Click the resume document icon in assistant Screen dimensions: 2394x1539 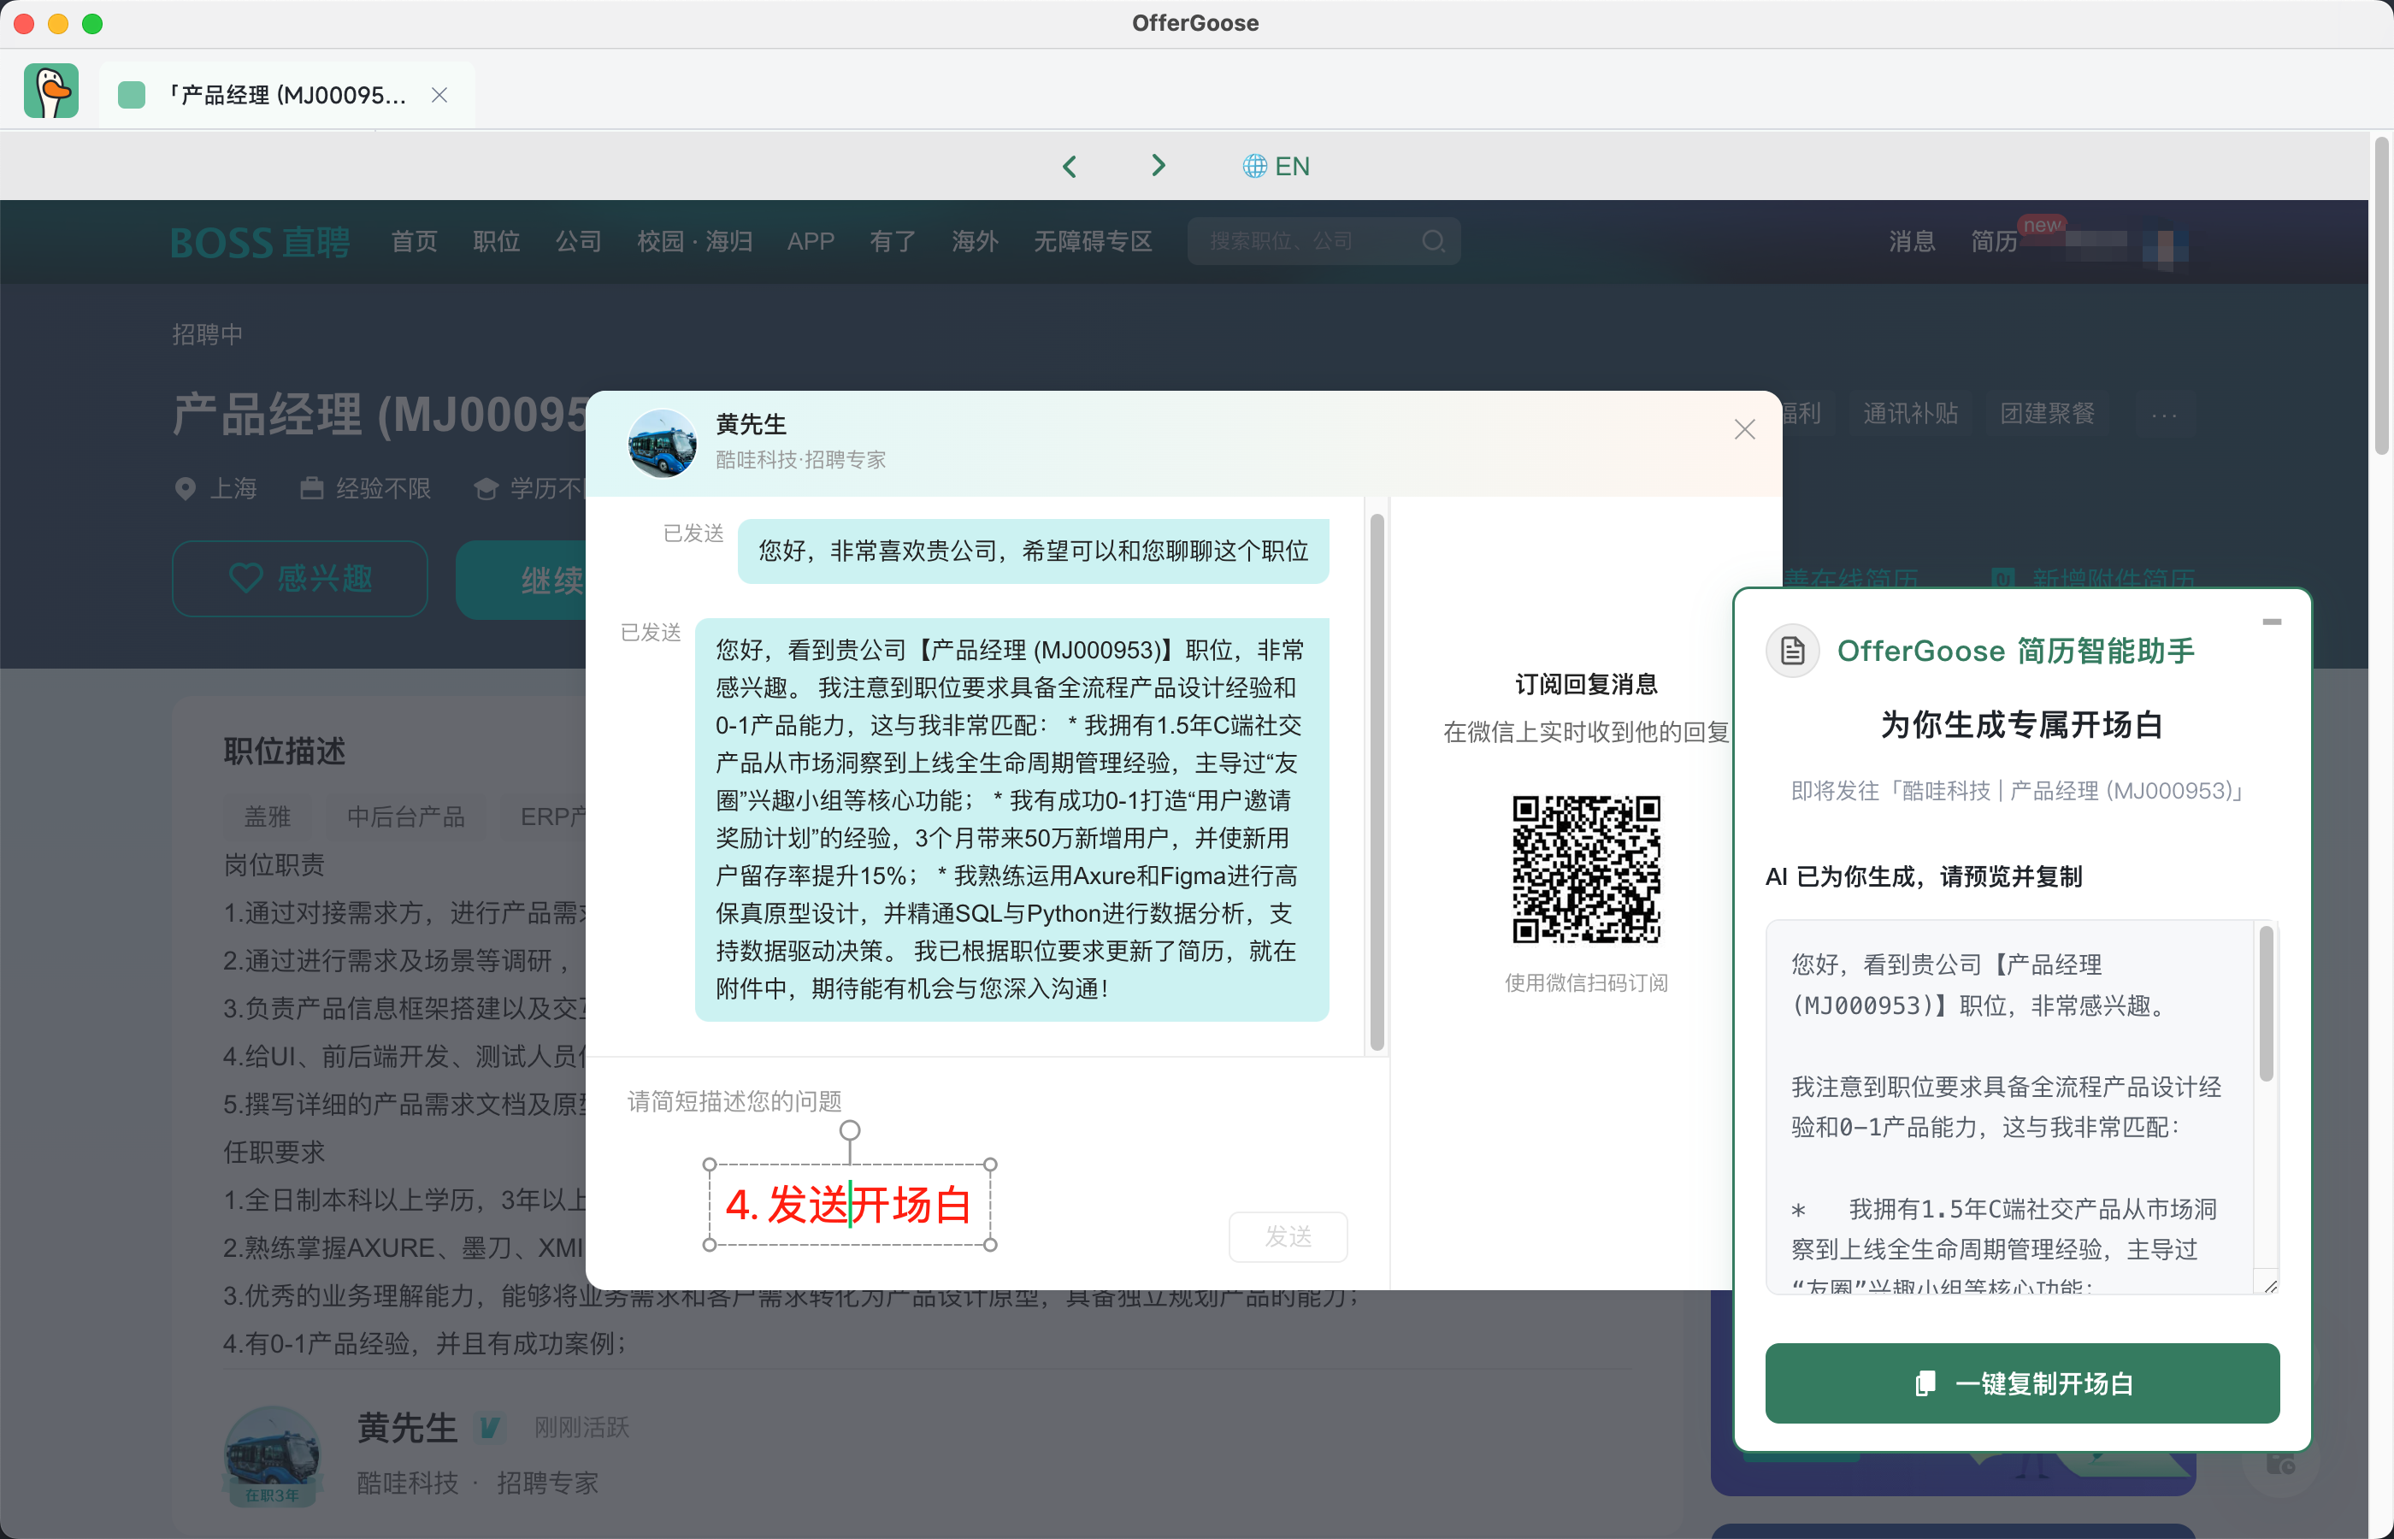pyautogui.click(x=1792, y=651)
